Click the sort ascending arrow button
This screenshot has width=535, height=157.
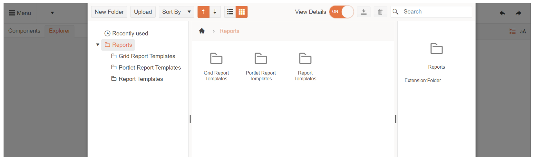tap(203, 12)
